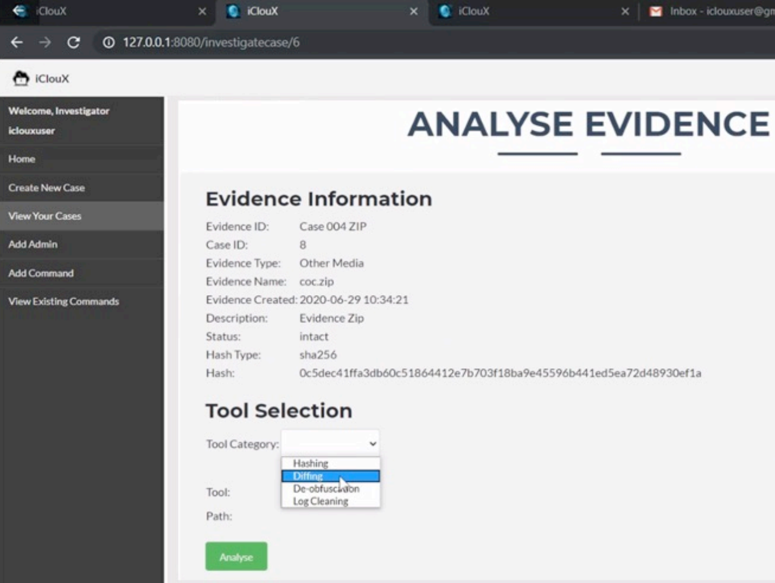Image resolution: width=775 pixels, height=583 pixels.
Task: Click the browser back arrow
Action: click(x=17, y=42)
